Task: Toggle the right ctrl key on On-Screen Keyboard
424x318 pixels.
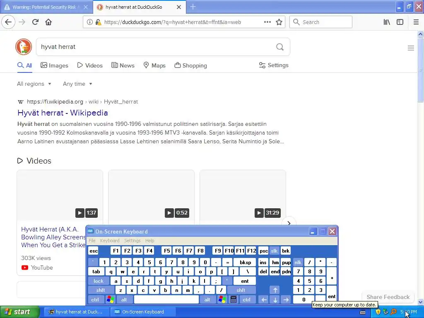Action: coord(247,299)
